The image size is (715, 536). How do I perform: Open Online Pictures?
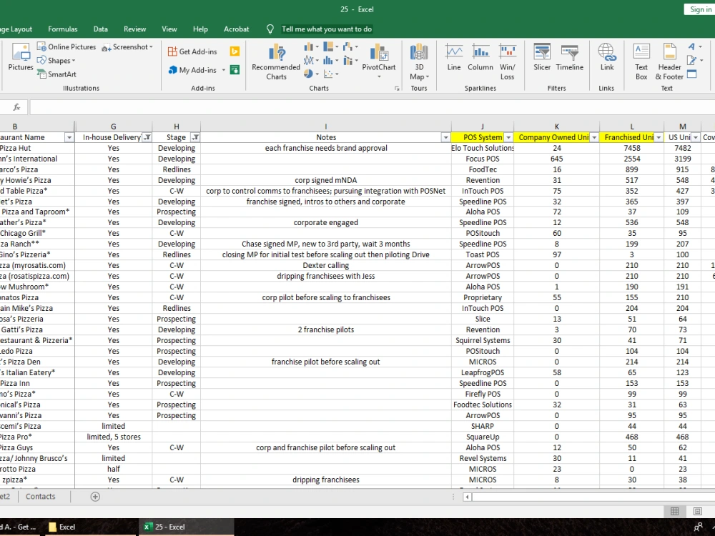(66, 47)
